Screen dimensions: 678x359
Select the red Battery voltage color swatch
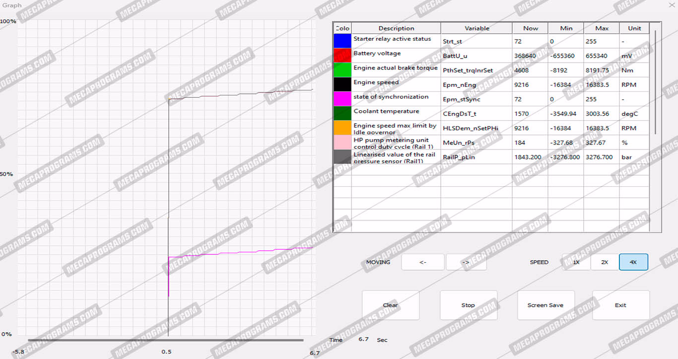[x=342, y=56]
